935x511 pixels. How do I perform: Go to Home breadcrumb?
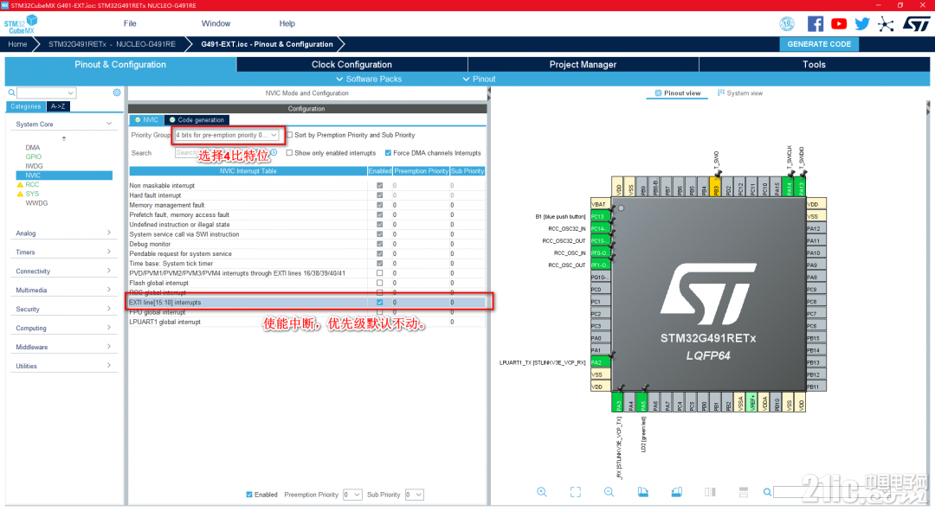pos(17,44)
